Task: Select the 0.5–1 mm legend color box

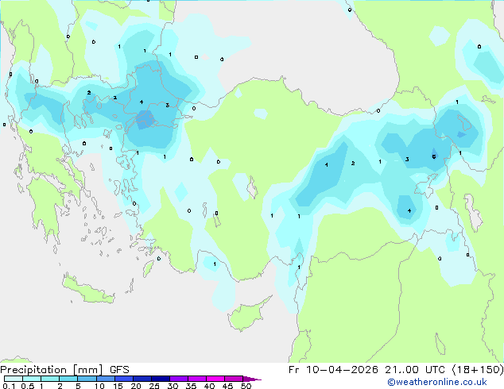Action: (x=32, y=379)
